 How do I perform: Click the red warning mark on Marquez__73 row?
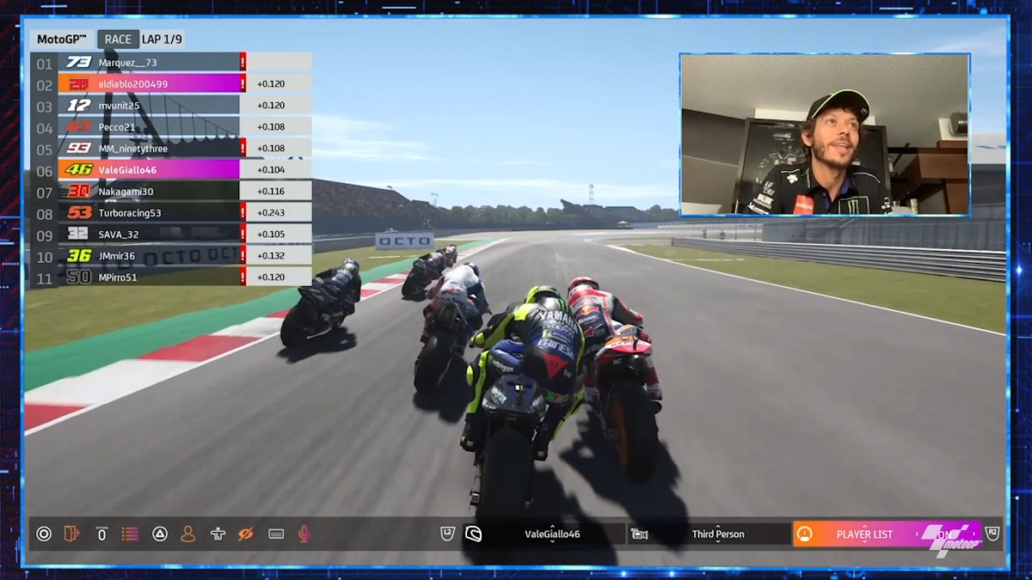pos(243,62)
